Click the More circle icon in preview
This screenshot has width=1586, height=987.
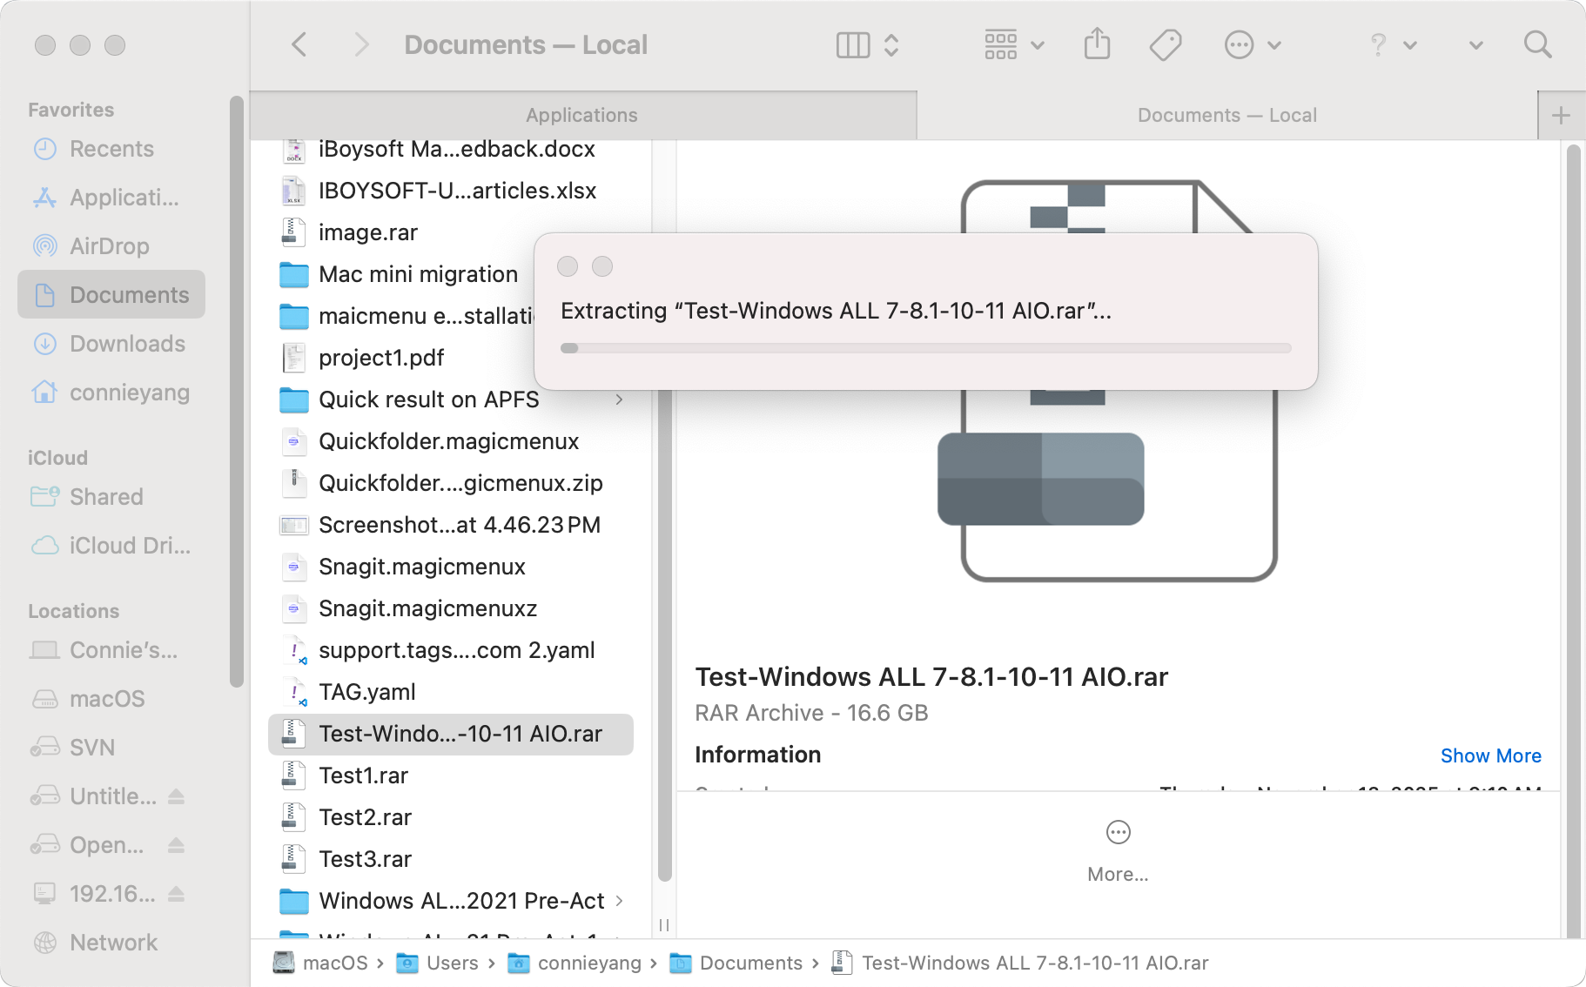(1118, 833)
